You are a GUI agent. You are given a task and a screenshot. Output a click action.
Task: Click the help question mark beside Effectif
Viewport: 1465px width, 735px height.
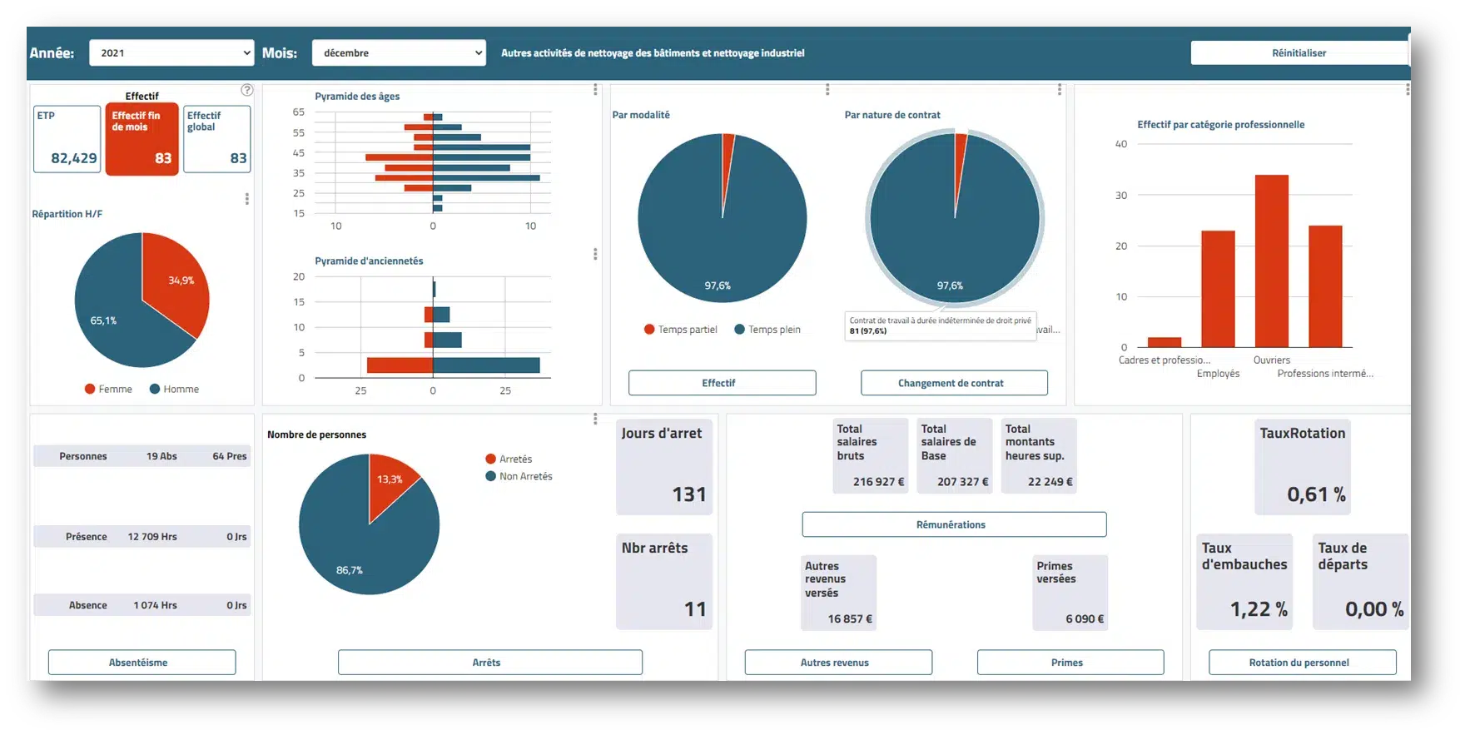click(x=247, y=90)
